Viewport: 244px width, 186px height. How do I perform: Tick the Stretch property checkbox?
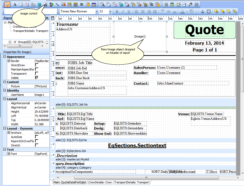tap(36, 145)
